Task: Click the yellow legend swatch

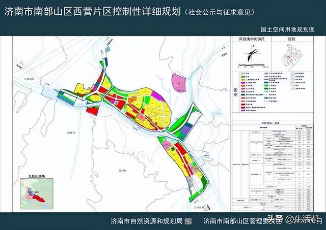Action: tap(243, 80)
